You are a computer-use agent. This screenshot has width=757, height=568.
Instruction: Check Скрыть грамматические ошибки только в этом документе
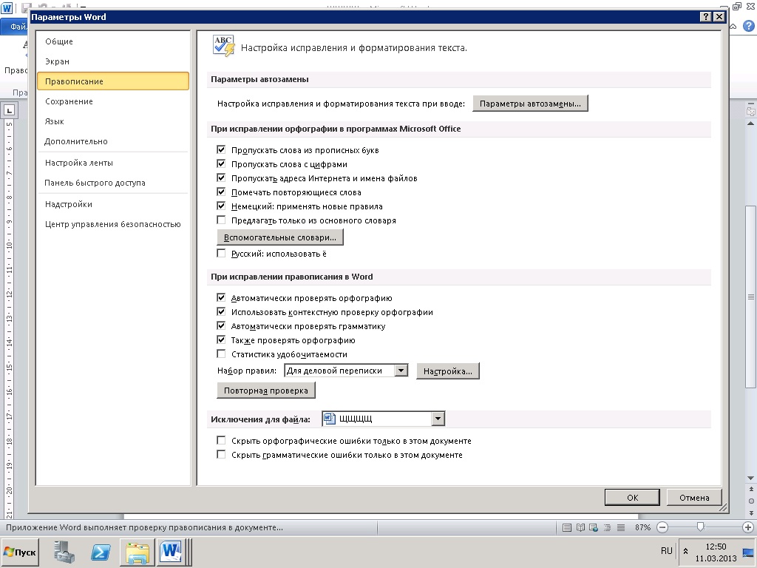tap(221, 454)
